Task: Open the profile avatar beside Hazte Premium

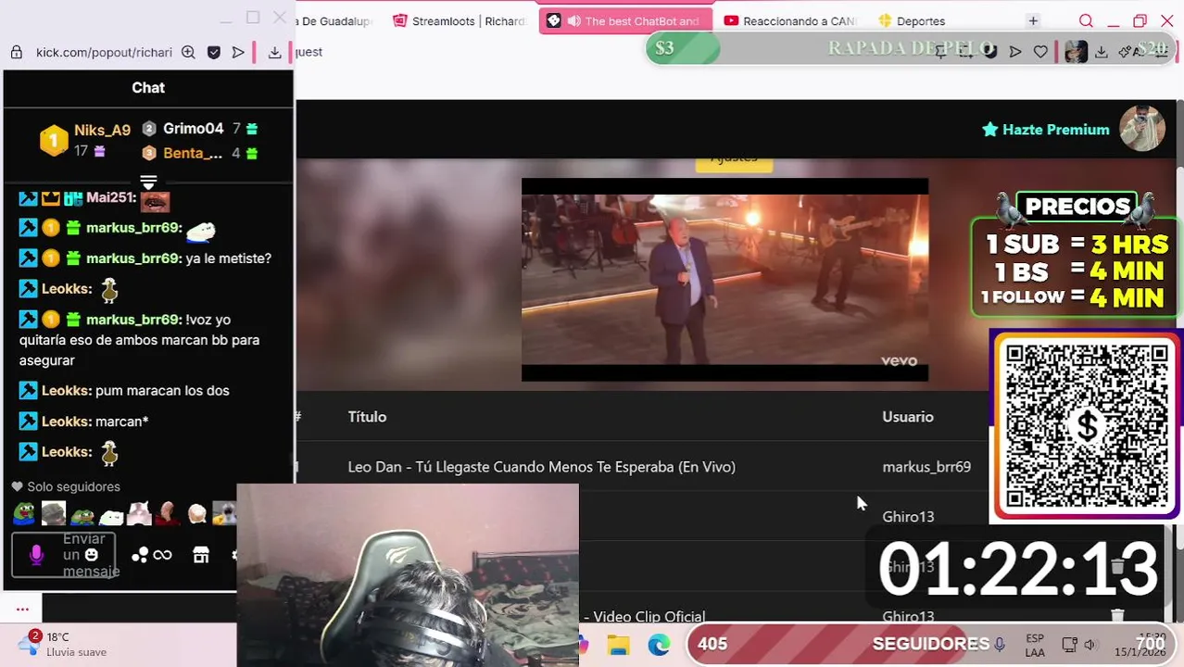Action: pos(1141,129)
